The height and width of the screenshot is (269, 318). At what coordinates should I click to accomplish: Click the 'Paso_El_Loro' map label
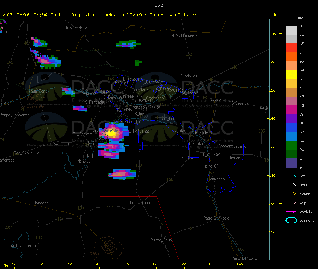pos(244,258)
